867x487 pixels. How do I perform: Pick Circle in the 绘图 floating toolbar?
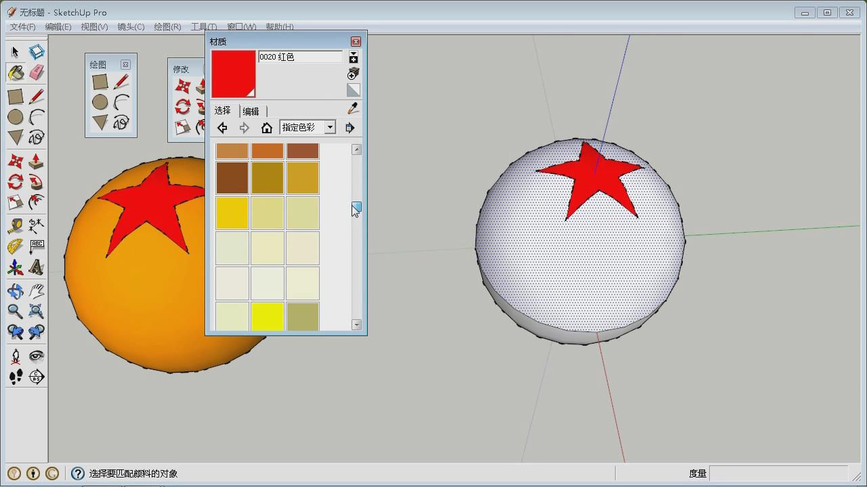click(x=100, y=102)
